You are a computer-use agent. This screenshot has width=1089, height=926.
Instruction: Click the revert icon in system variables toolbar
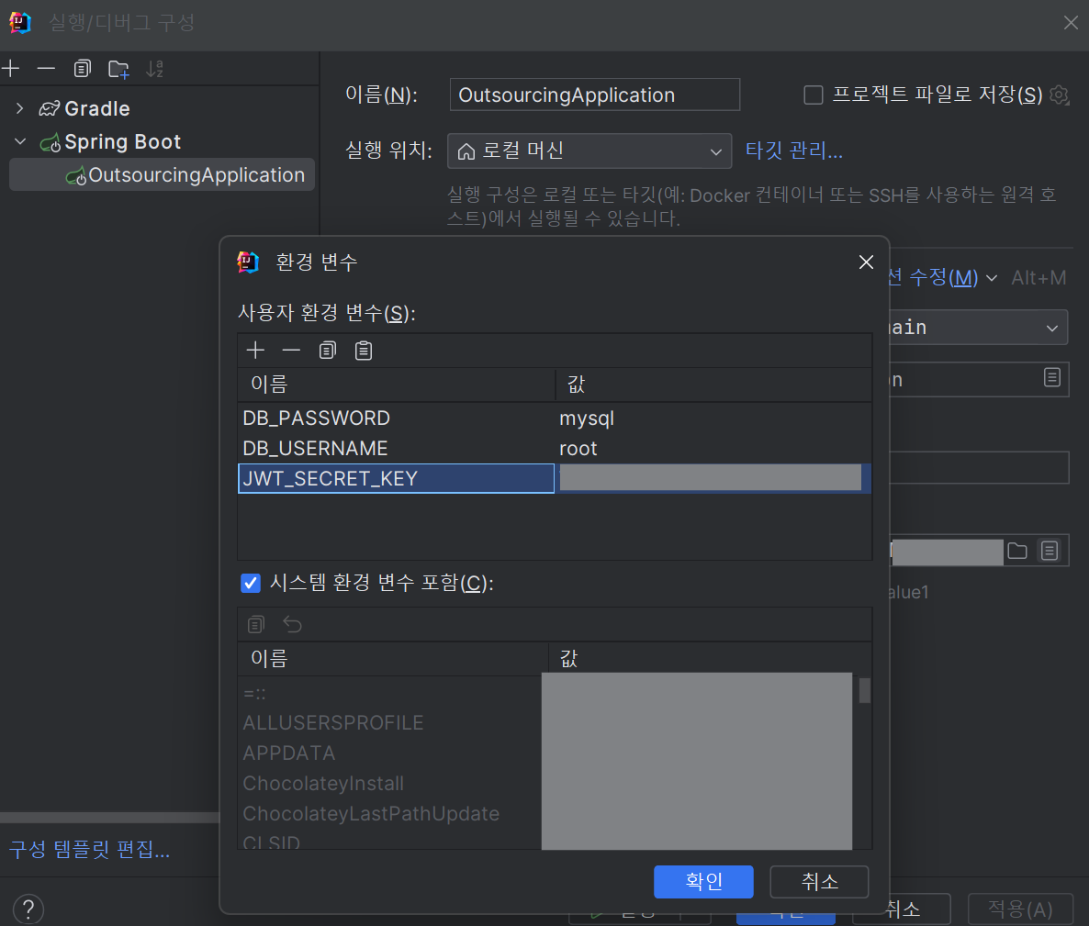pos(292,624)
